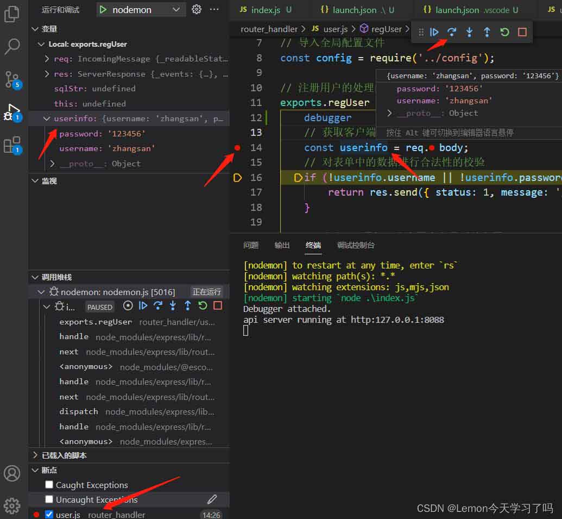562x519 pixels.
Task: Expand __proto__: Object in variables panel
Action: pos(52,164)
